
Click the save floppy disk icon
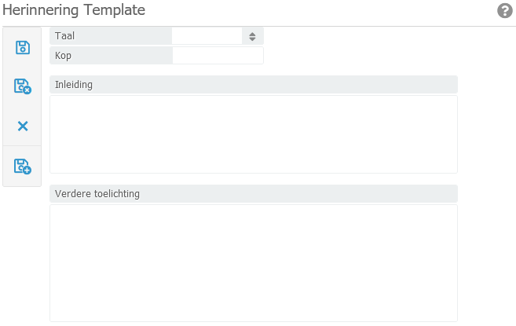click(23, 47)
